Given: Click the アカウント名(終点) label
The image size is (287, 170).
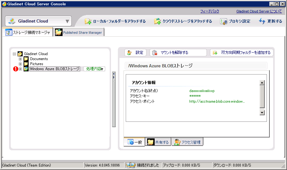Looking at the screenshot, I should 144,91.
